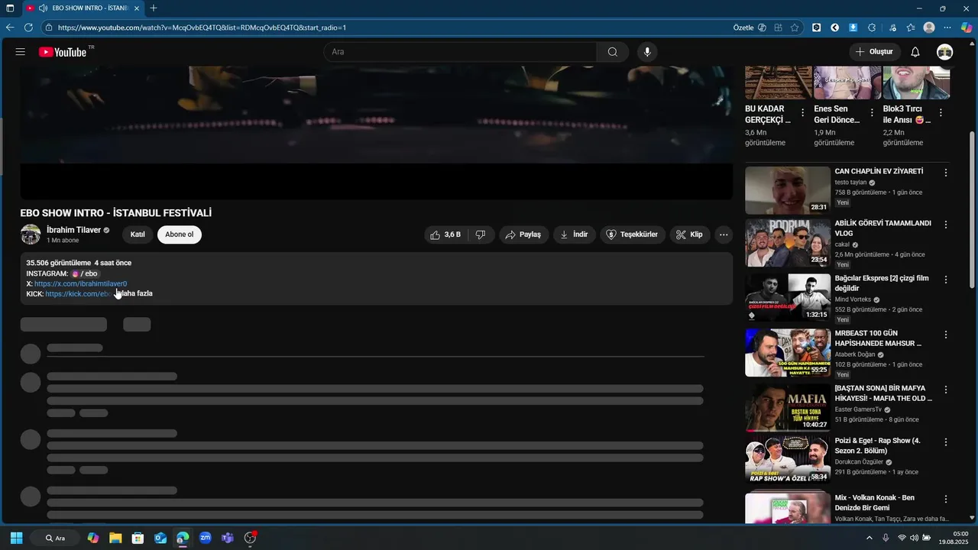Image resolution: width=978 pixels, height=550 pixels.
Task: Open CAN CHAPLİN EV ZİYARETİ thumbnail
Action: pos(787,190)
